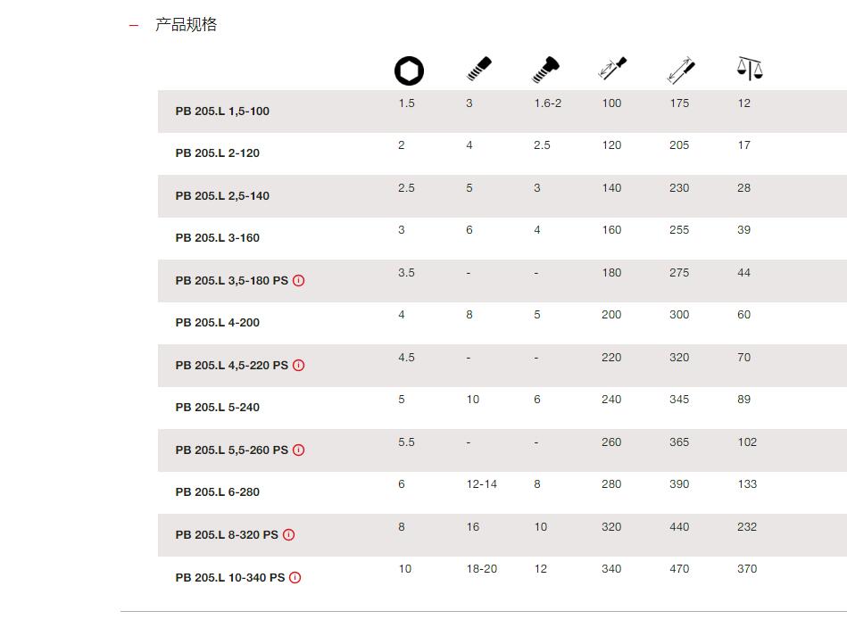
Task: Select the PB 205.L 6-280 product
Action: point(217,492)
